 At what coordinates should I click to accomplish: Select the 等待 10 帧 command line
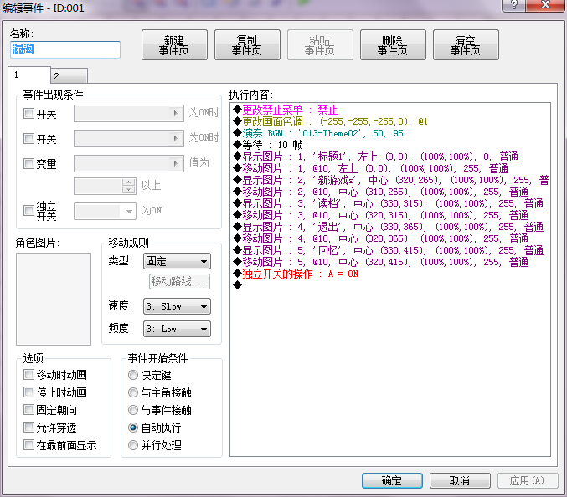(268, 145)
